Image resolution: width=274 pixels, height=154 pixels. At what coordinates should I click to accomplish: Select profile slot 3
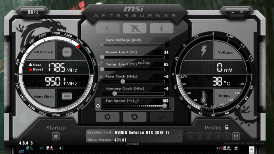pyautogui.click(x=209, y=136)
